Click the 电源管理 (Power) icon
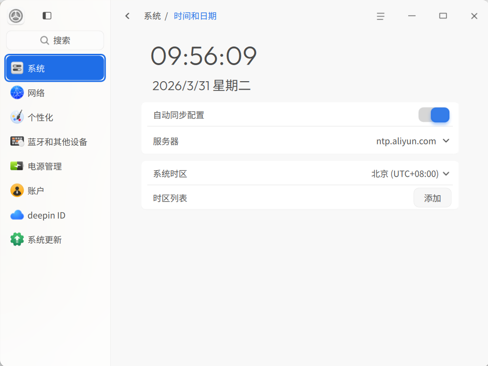488x366 pixels. (17, 166)
